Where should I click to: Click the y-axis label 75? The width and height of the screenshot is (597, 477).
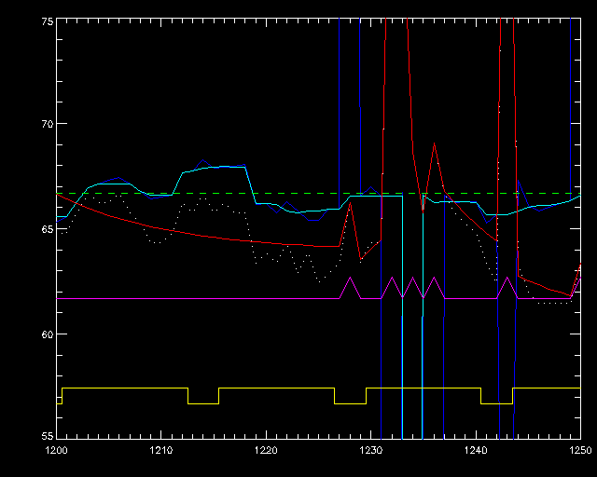(x=43, y=21)
